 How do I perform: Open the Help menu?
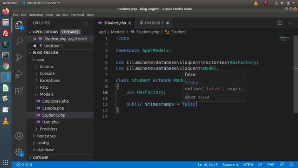90,15
